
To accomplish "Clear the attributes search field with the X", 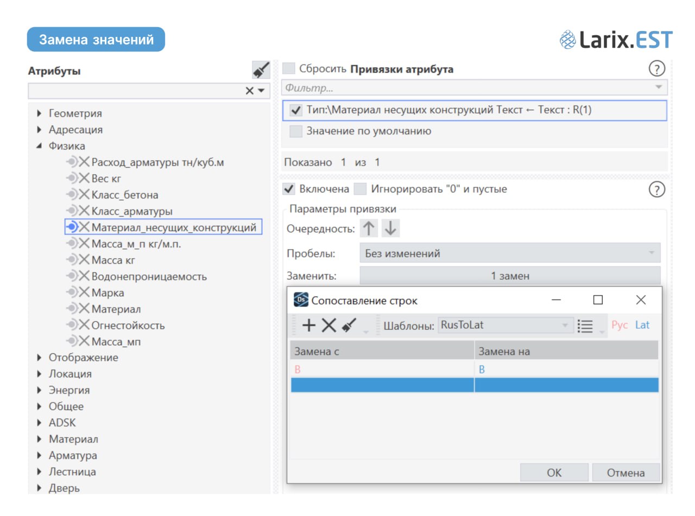I will coord(249,91).
